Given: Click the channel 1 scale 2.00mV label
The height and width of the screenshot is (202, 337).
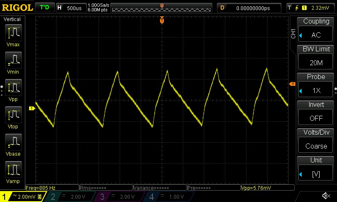Looking at the screenshot, I should point(27,197).
